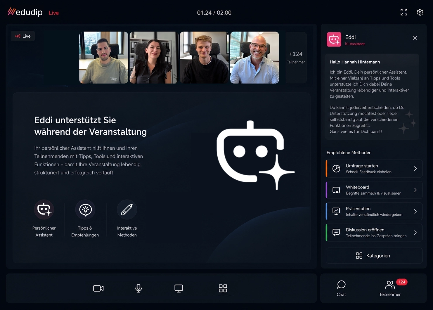
Task: Select video of blond man in black sweater
Action: (x=204, y=58)
